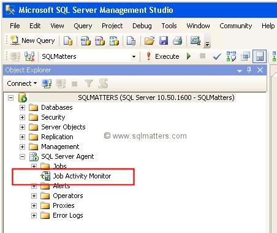Viewport: 277px width, 233px height.
Task: Expand the Management folder
Action: pos(22,147)
